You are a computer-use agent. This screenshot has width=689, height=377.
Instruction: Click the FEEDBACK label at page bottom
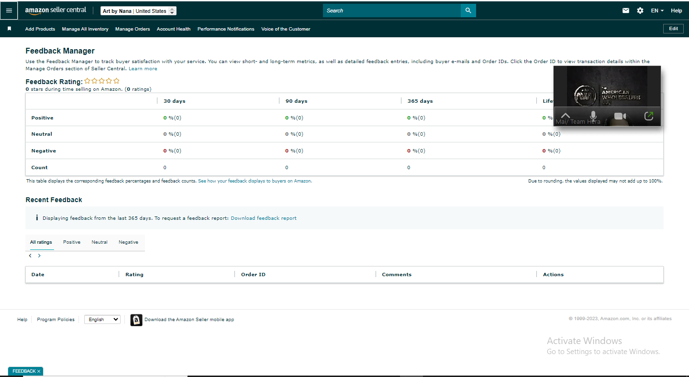point(24,371)
